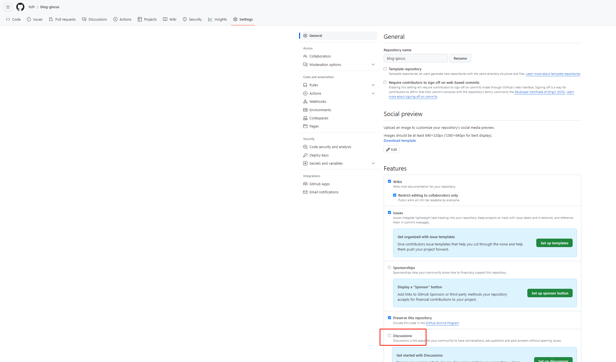This screenshot has width=616, height=362.
Task: Click Set up sponsor button
Action: [x=550, y=293]
